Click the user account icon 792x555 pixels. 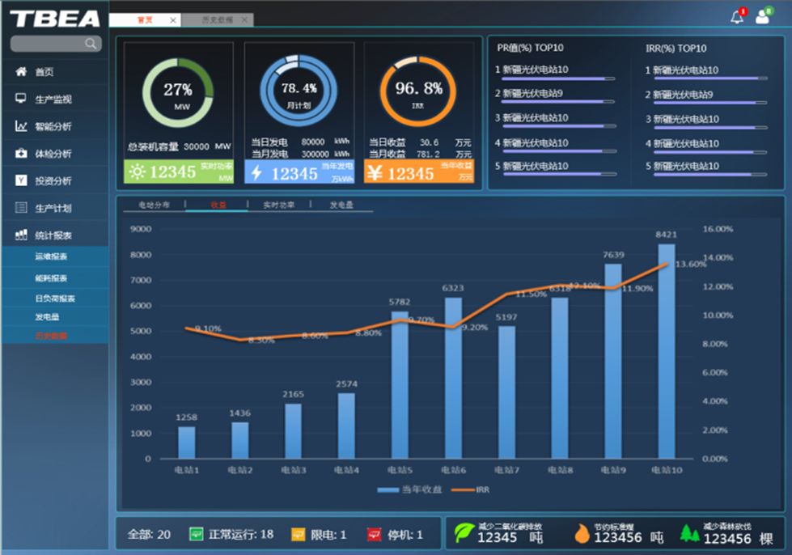[x=761, y=18]
